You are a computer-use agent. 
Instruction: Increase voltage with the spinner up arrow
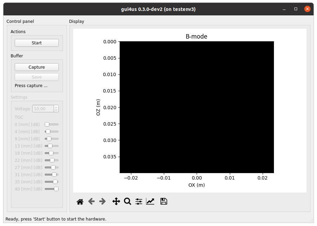point(56,107)
